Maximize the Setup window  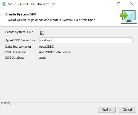pyautogui.click(x=119, y=4)
